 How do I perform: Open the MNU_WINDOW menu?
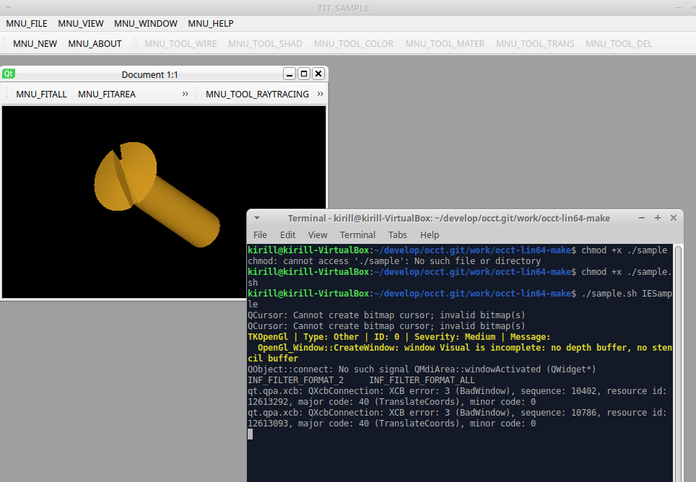click(146, 24)
